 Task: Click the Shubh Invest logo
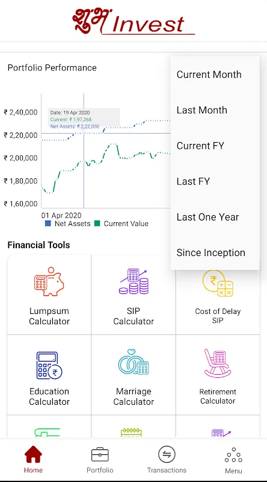coord(133,21)
